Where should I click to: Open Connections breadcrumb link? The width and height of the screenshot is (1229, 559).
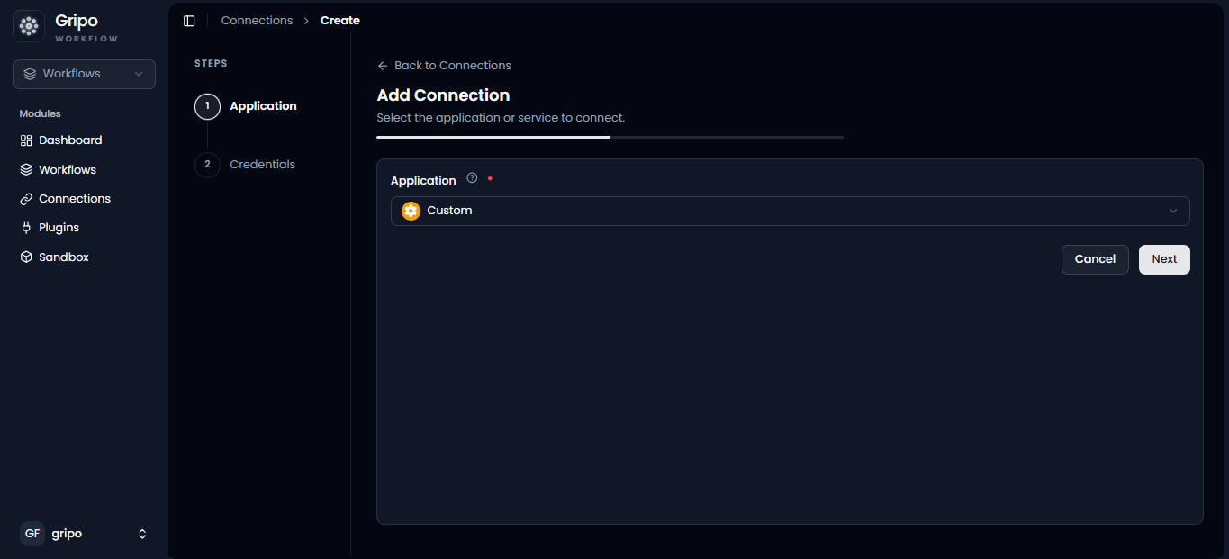(257, 21)
